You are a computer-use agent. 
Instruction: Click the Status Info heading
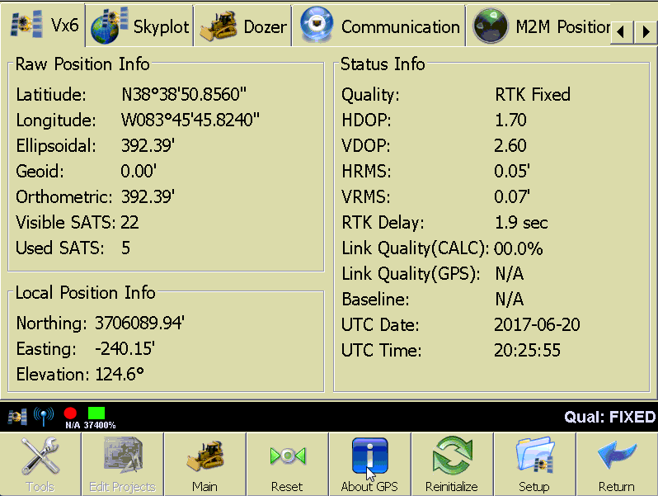[x=383, y=64]
